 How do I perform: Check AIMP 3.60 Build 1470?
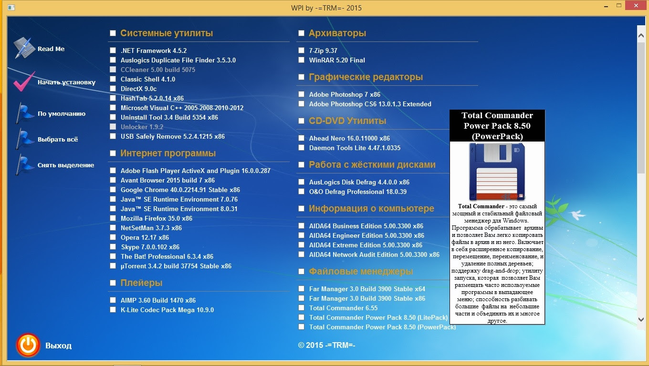(x=113, y=300)
